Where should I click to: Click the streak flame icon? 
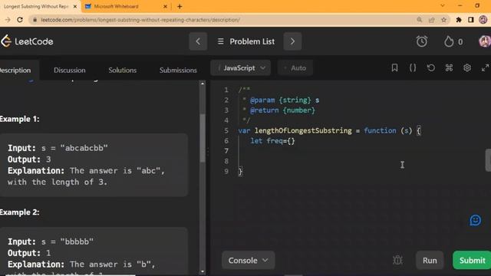449,41
